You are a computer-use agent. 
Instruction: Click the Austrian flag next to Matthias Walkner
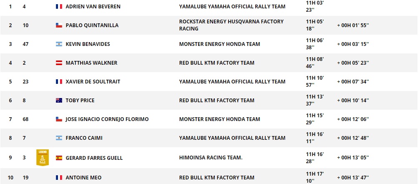[59, 63]
